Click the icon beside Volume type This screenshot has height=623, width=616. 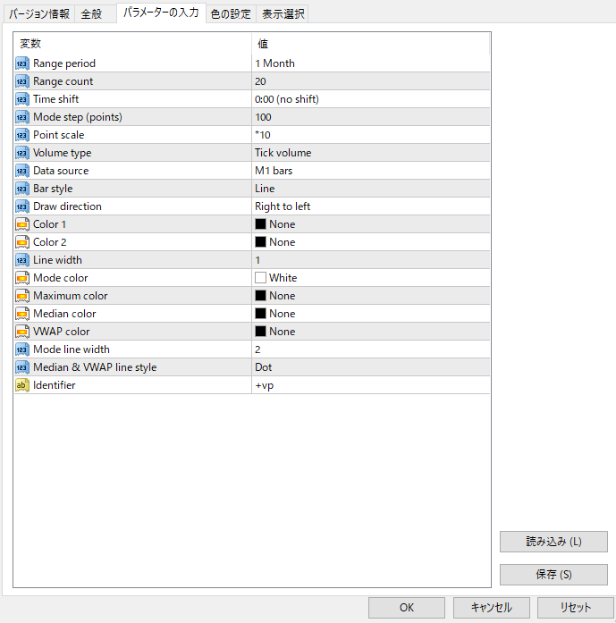tap(22, 153)
